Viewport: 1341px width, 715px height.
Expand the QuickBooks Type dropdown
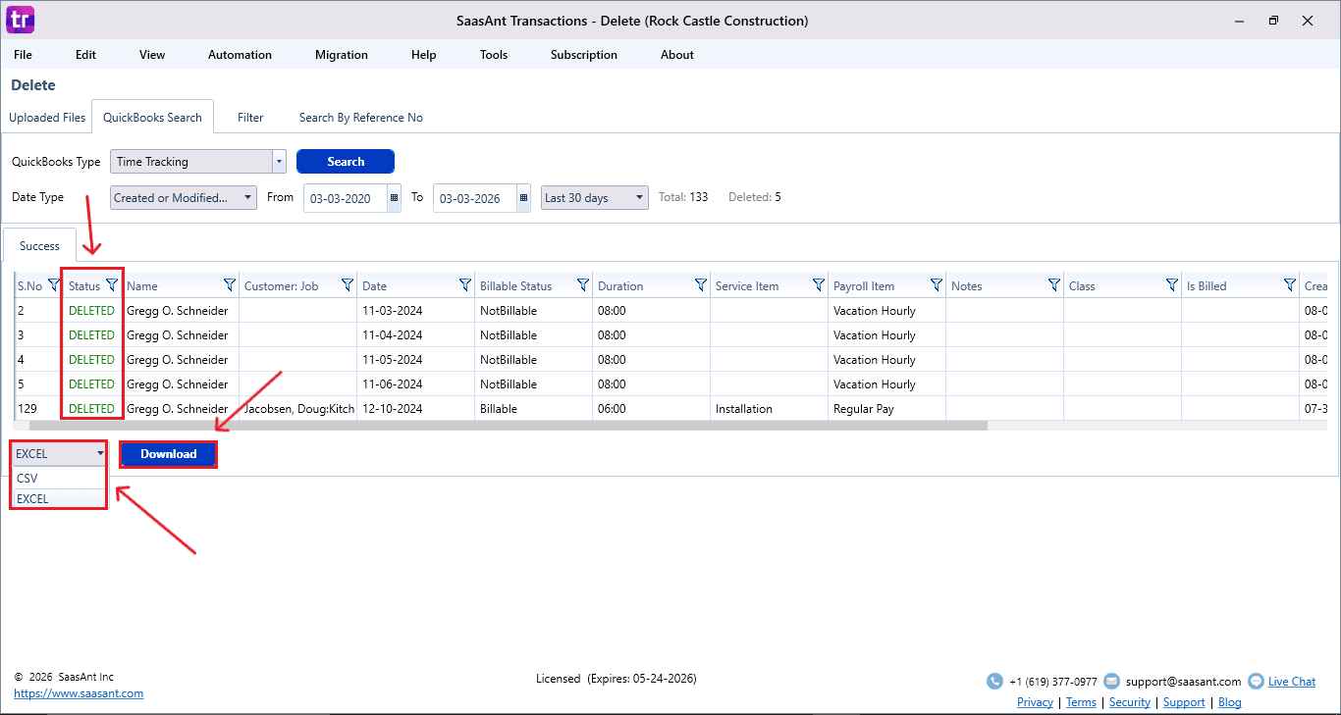click(280, 162)
